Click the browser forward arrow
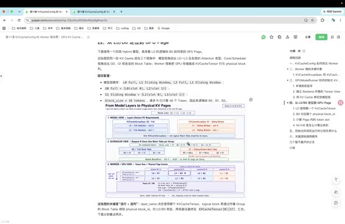This screenshot has height=224, width=345. (x=12, y=21)
